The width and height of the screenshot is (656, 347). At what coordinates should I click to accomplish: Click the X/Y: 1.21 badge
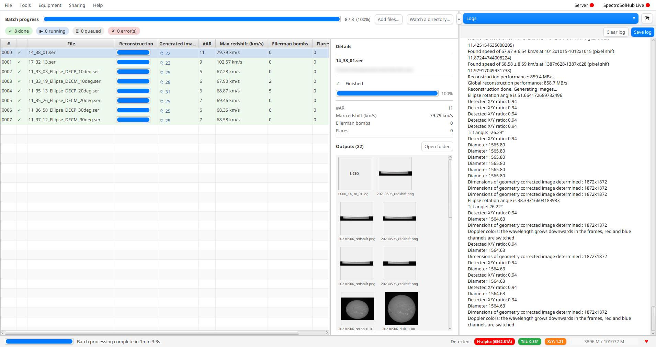[x=555, y=342]
